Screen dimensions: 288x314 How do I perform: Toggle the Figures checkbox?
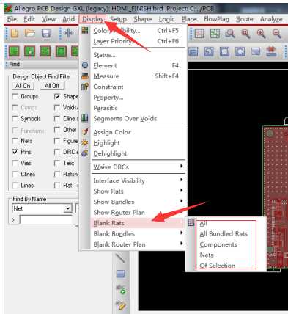point(57,141)
